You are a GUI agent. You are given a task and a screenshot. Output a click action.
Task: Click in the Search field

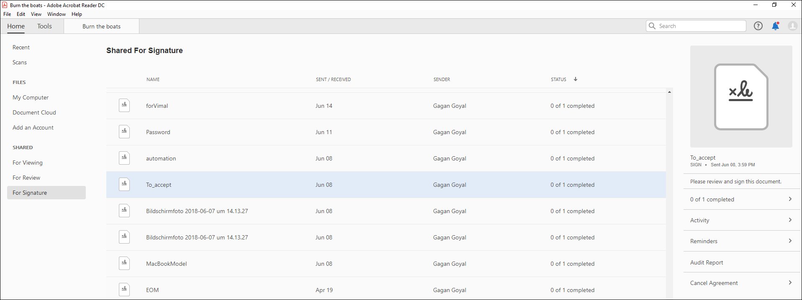click(696, 26)
